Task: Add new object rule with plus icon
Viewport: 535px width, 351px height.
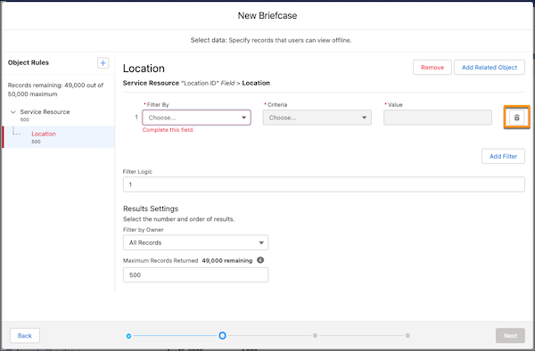Action: [x=103, y=62]
